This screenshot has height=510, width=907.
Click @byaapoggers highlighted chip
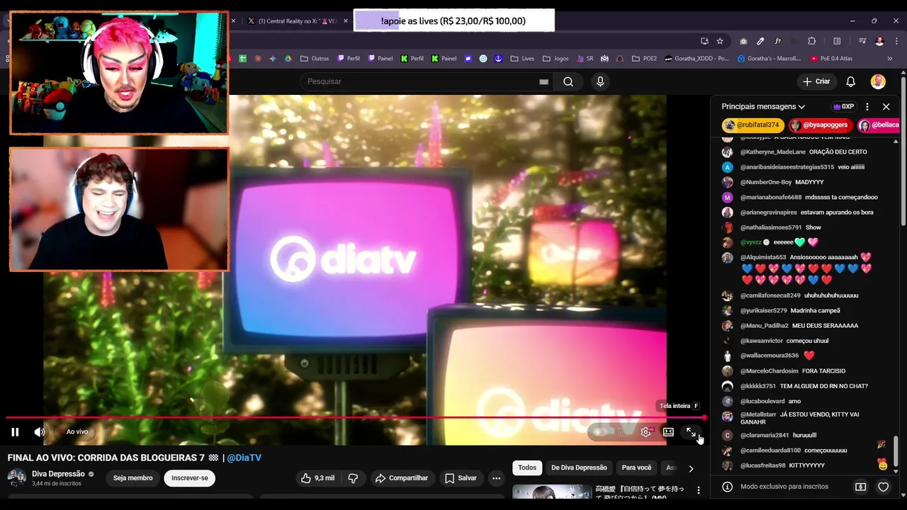[821, 125]
